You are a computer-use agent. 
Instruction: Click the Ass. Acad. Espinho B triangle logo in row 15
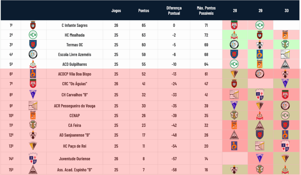tap(33, 170)
